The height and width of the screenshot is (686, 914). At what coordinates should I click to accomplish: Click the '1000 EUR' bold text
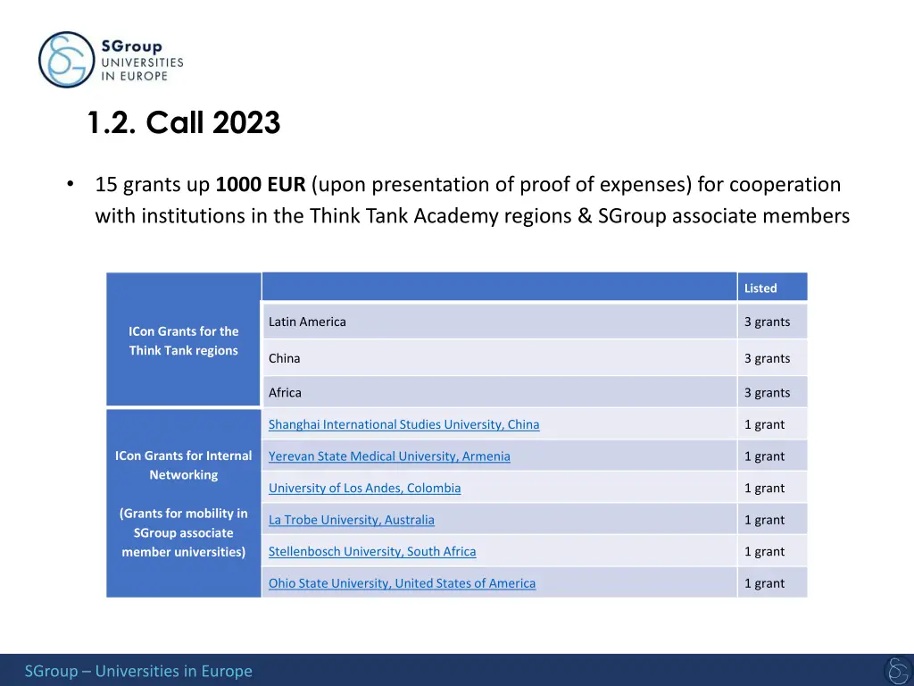[261, 185]
